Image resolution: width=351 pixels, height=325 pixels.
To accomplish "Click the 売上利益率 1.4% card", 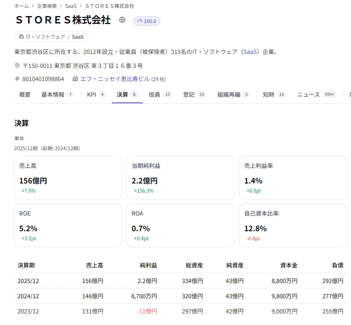I will point(293,178).
